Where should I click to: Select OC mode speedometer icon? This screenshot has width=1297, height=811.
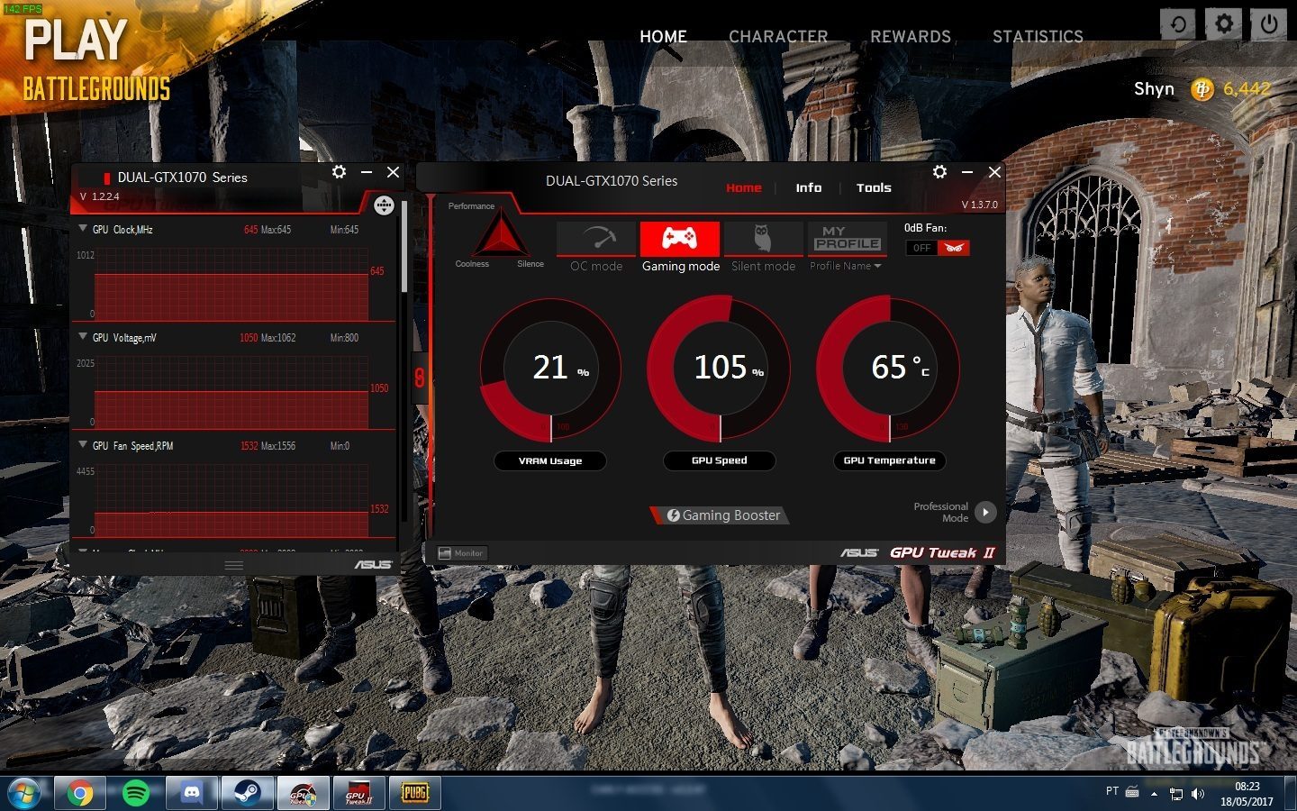pos(596,239)
